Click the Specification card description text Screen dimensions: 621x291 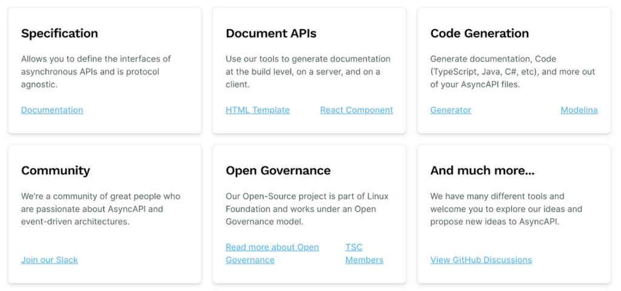(96, 72)
